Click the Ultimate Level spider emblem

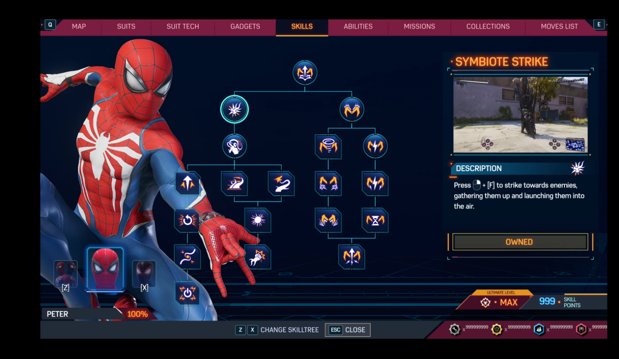pos(485,303)
